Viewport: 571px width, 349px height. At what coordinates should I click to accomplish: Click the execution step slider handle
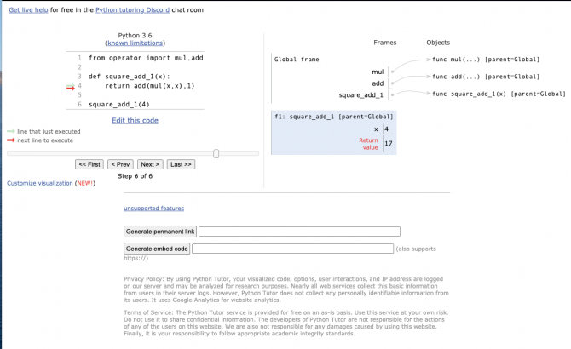tap(216, 153)
